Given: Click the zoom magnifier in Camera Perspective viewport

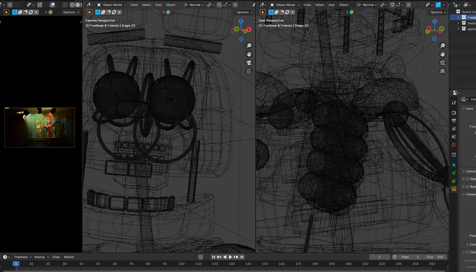Looking at the screenshot, I should coord(249,46).
